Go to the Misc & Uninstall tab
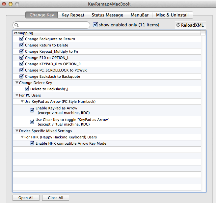The height and width of the screenshot is (203, 216). [173, 15]
